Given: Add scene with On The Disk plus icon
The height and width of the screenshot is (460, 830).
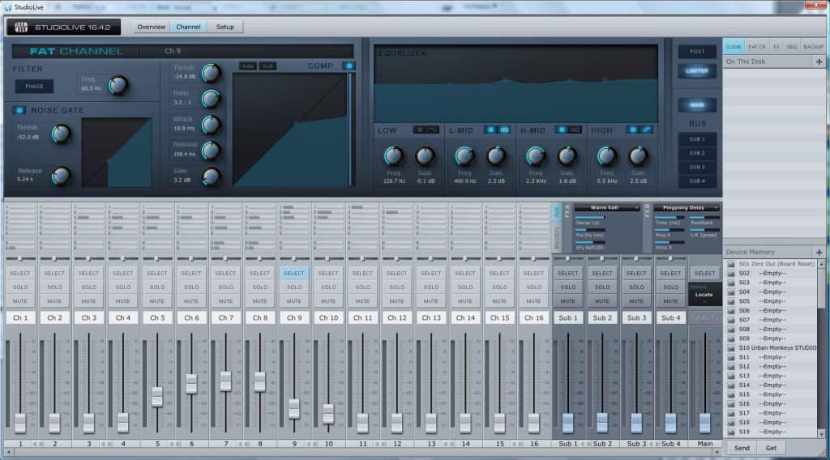Looking at the screenshot, I should (819, 62).
